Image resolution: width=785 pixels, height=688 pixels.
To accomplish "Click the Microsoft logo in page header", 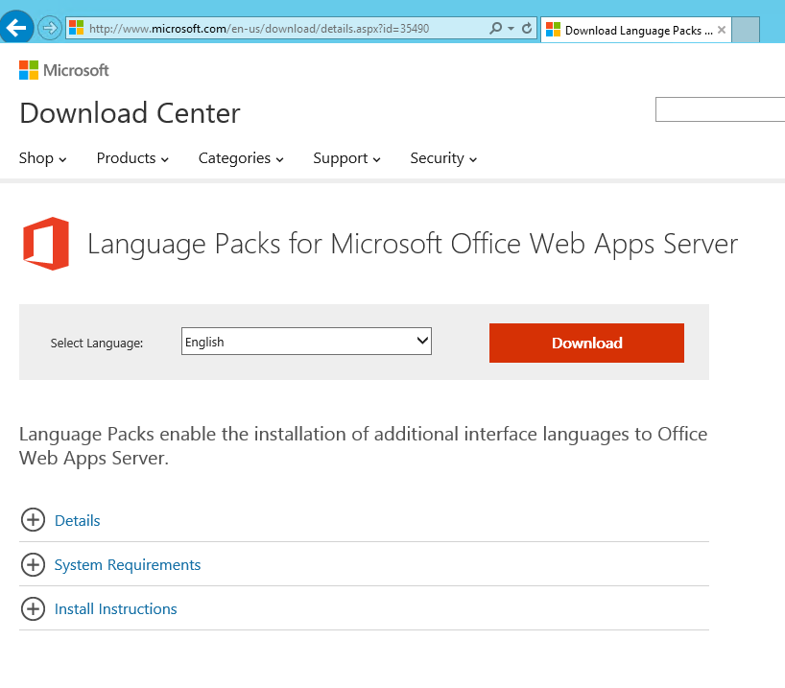I will click(x=63, y=70).
